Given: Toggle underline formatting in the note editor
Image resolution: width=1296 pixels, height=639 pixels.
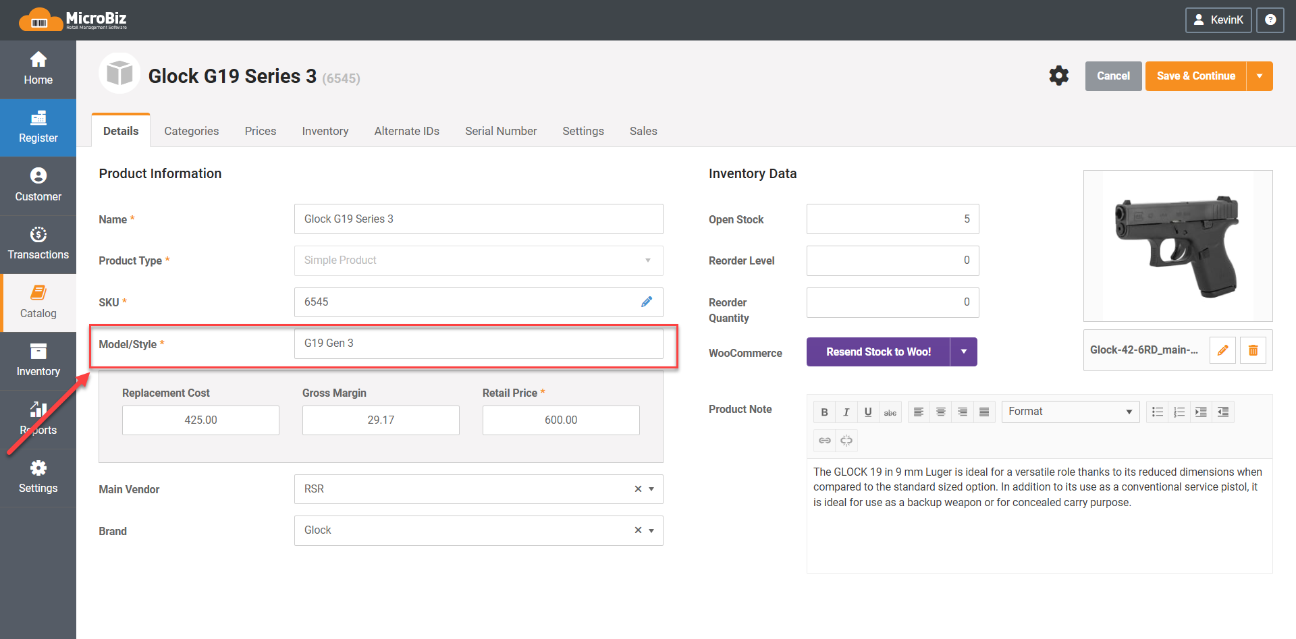Looking at the screenshot, I should 868,412.
